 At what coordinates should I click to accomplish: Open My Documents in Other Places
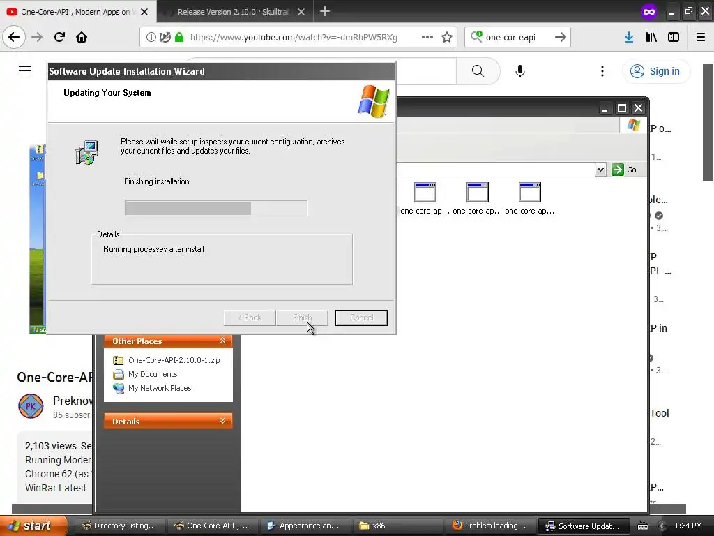pyautogui.click(x=153, y=374)
